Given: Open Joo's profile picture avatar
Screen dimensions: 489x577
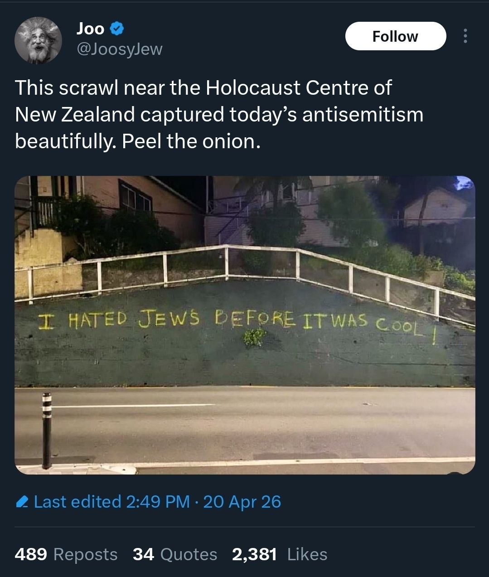Looking at the screenshot, I should pos(38,40).
